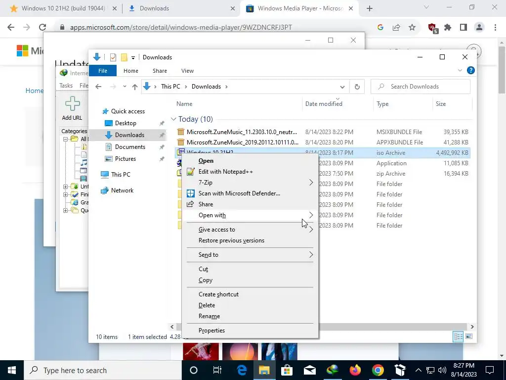506x380 pixels.
Task: Click the uBlock Origin extension icon
Action: [433, 28]
